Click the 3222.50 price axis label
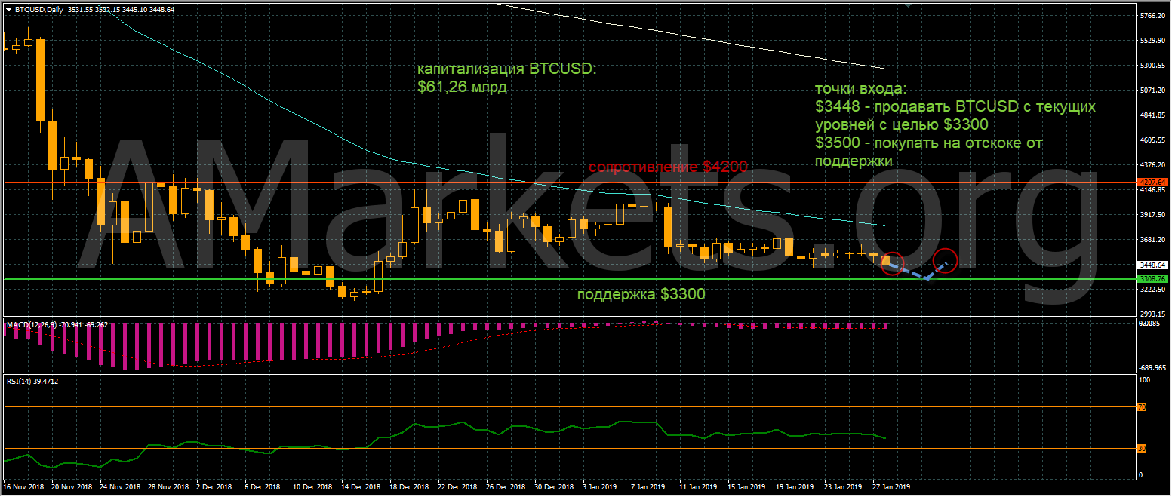 coord(1154,290)
